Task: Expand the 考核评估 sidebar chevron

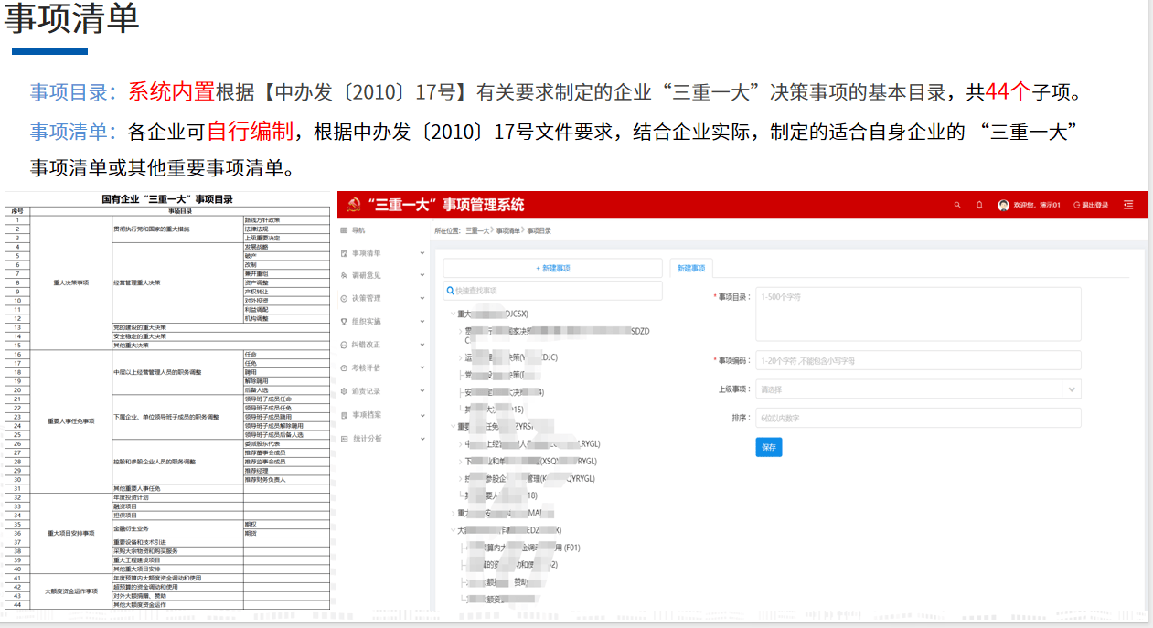Action: pyautogui.click(x=422, y=368)
